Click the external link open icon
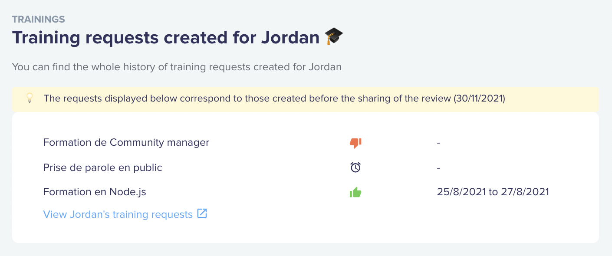Screen dimensions: 612x256 [x=202, y=213]
